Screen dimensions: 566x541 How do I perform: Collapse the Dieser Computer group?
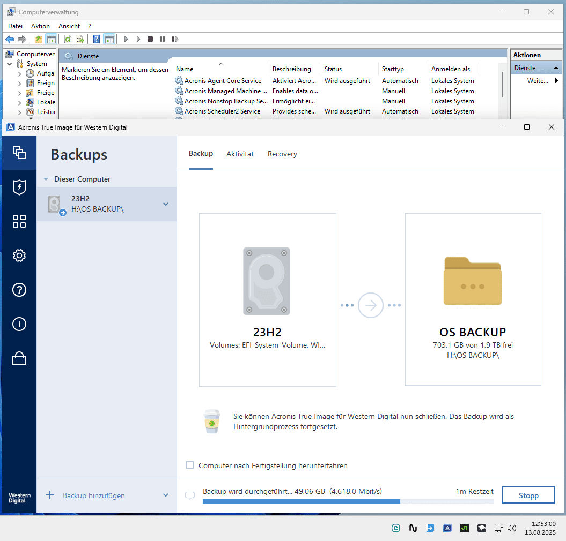[46, 179]
